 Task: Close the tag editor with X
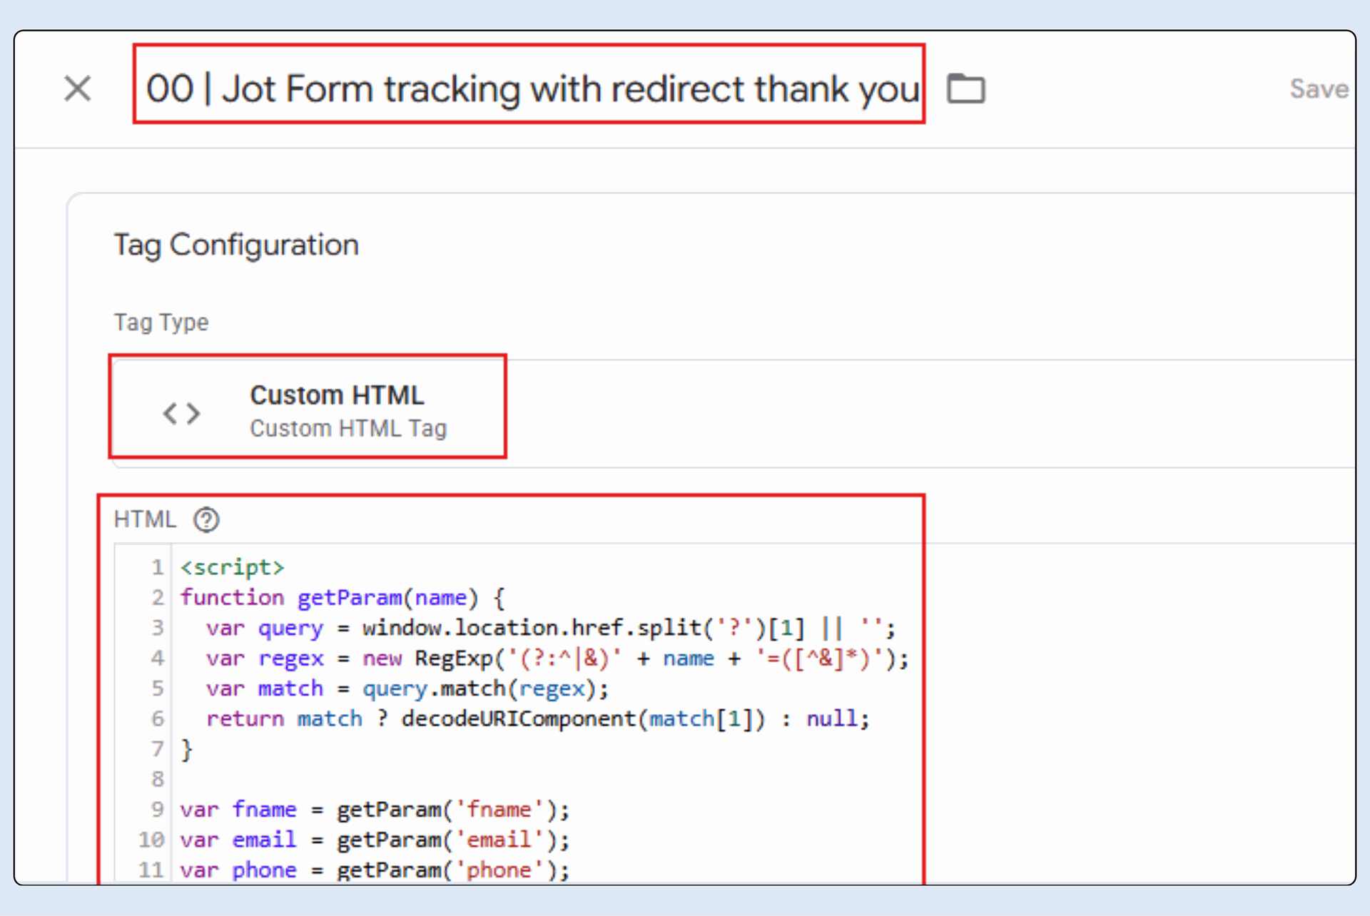click(77, 89)
